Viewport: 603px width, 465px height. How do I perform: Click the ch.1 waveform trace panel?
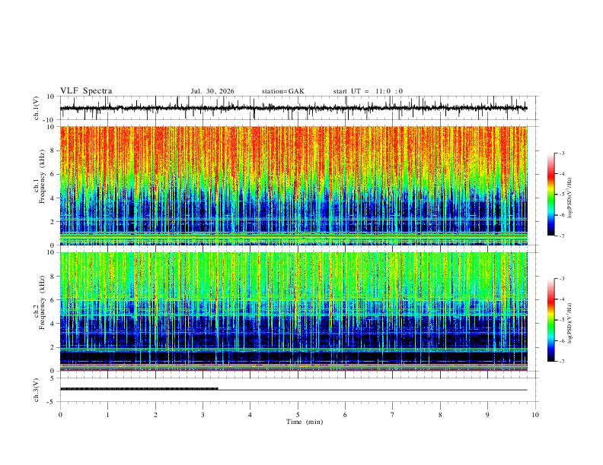click(x=293, y=108)
